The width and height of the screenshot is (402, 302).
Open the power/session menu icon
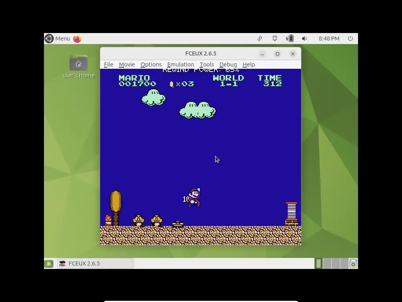pos(350,39)
